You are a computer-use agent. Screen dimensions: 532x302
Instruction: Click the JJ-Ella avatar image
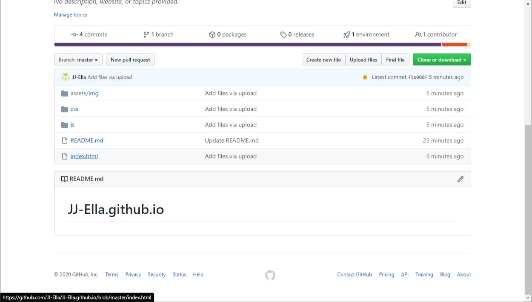66,77
